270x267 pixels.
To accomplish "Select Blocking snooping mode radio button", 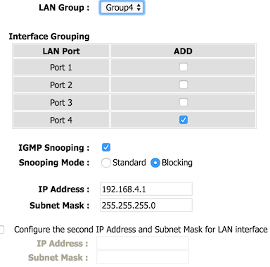I will [155, 163].
